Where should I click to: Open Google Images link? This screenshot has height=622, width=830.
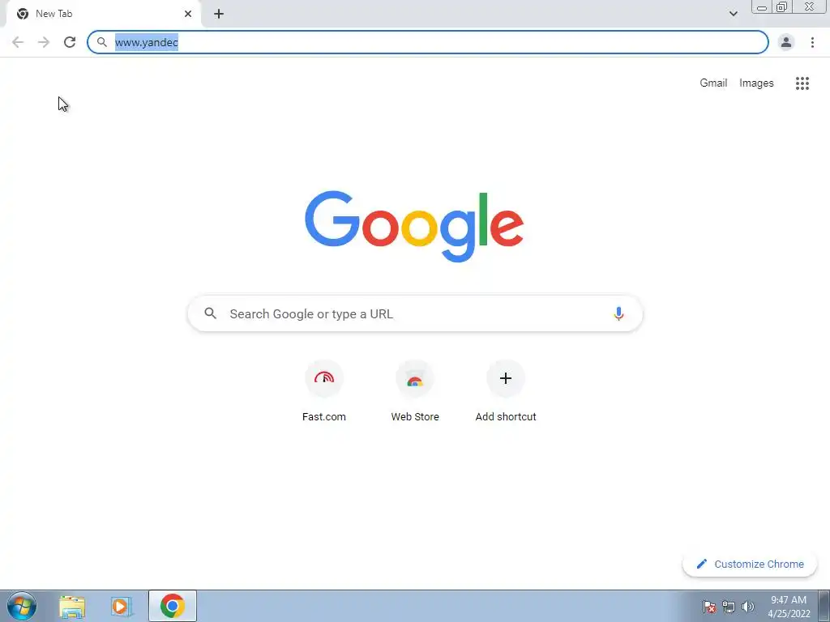pyautogui.click(x=756, y=83)
